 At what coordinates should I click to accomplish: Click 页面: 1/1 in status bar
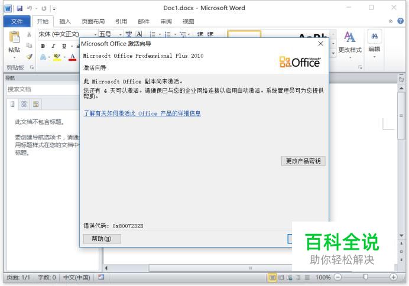(18, 277)
